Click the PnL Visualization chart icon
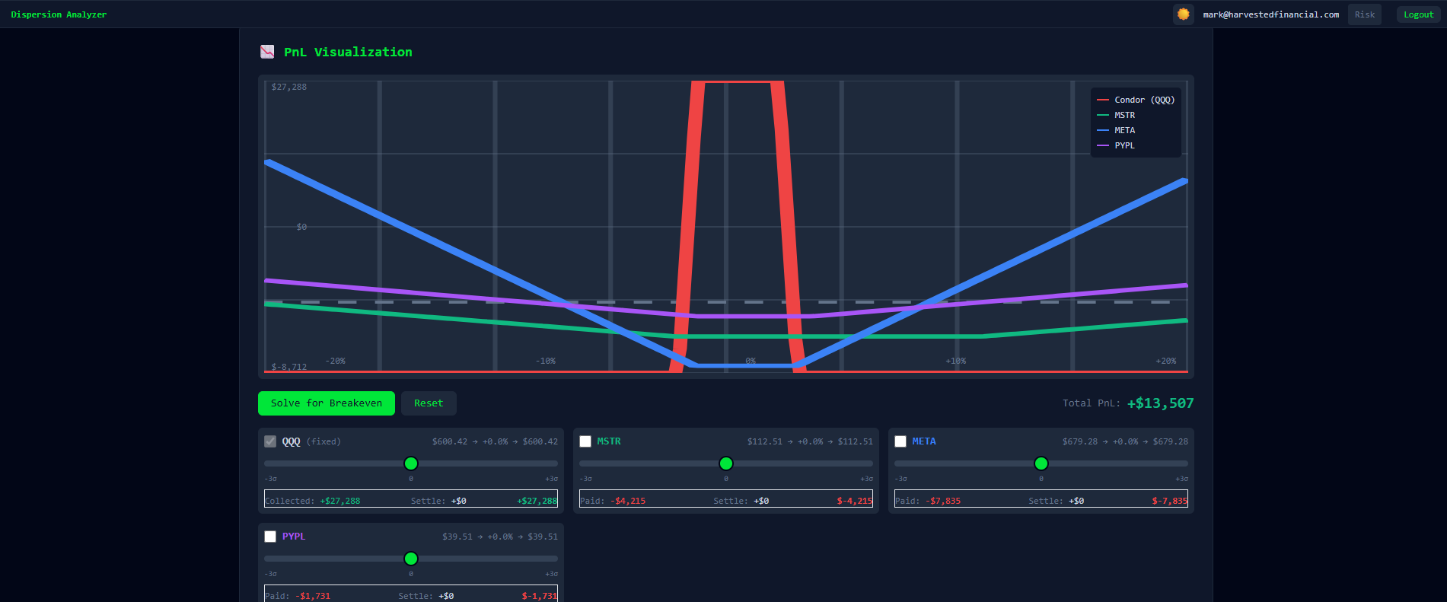The height and width of the screenshot is (602, 1447). click(267, 52)
